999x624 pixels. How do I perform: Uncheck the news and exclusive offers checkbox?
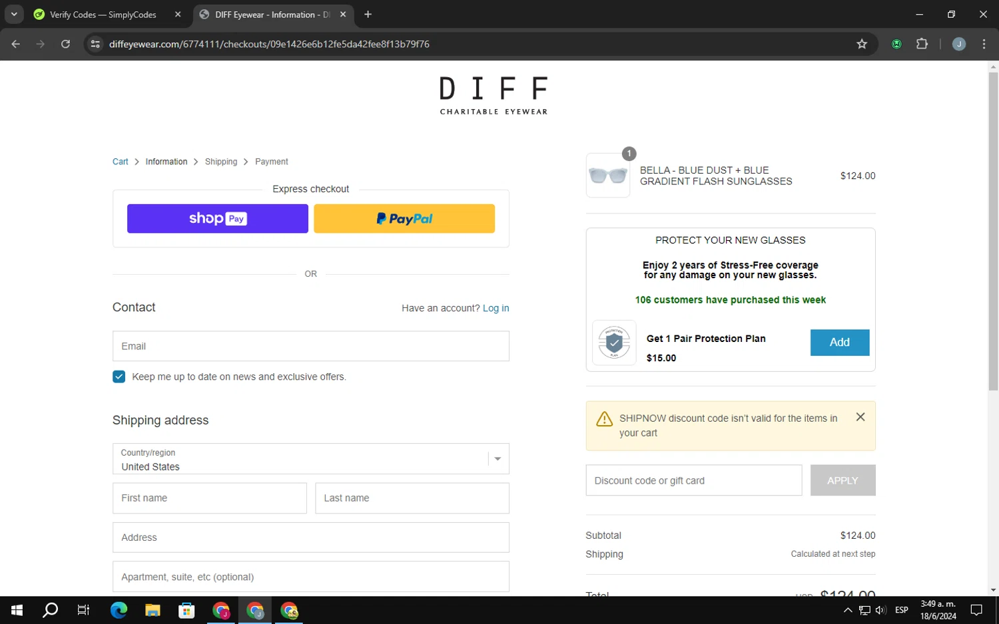(x=119, y=377)
